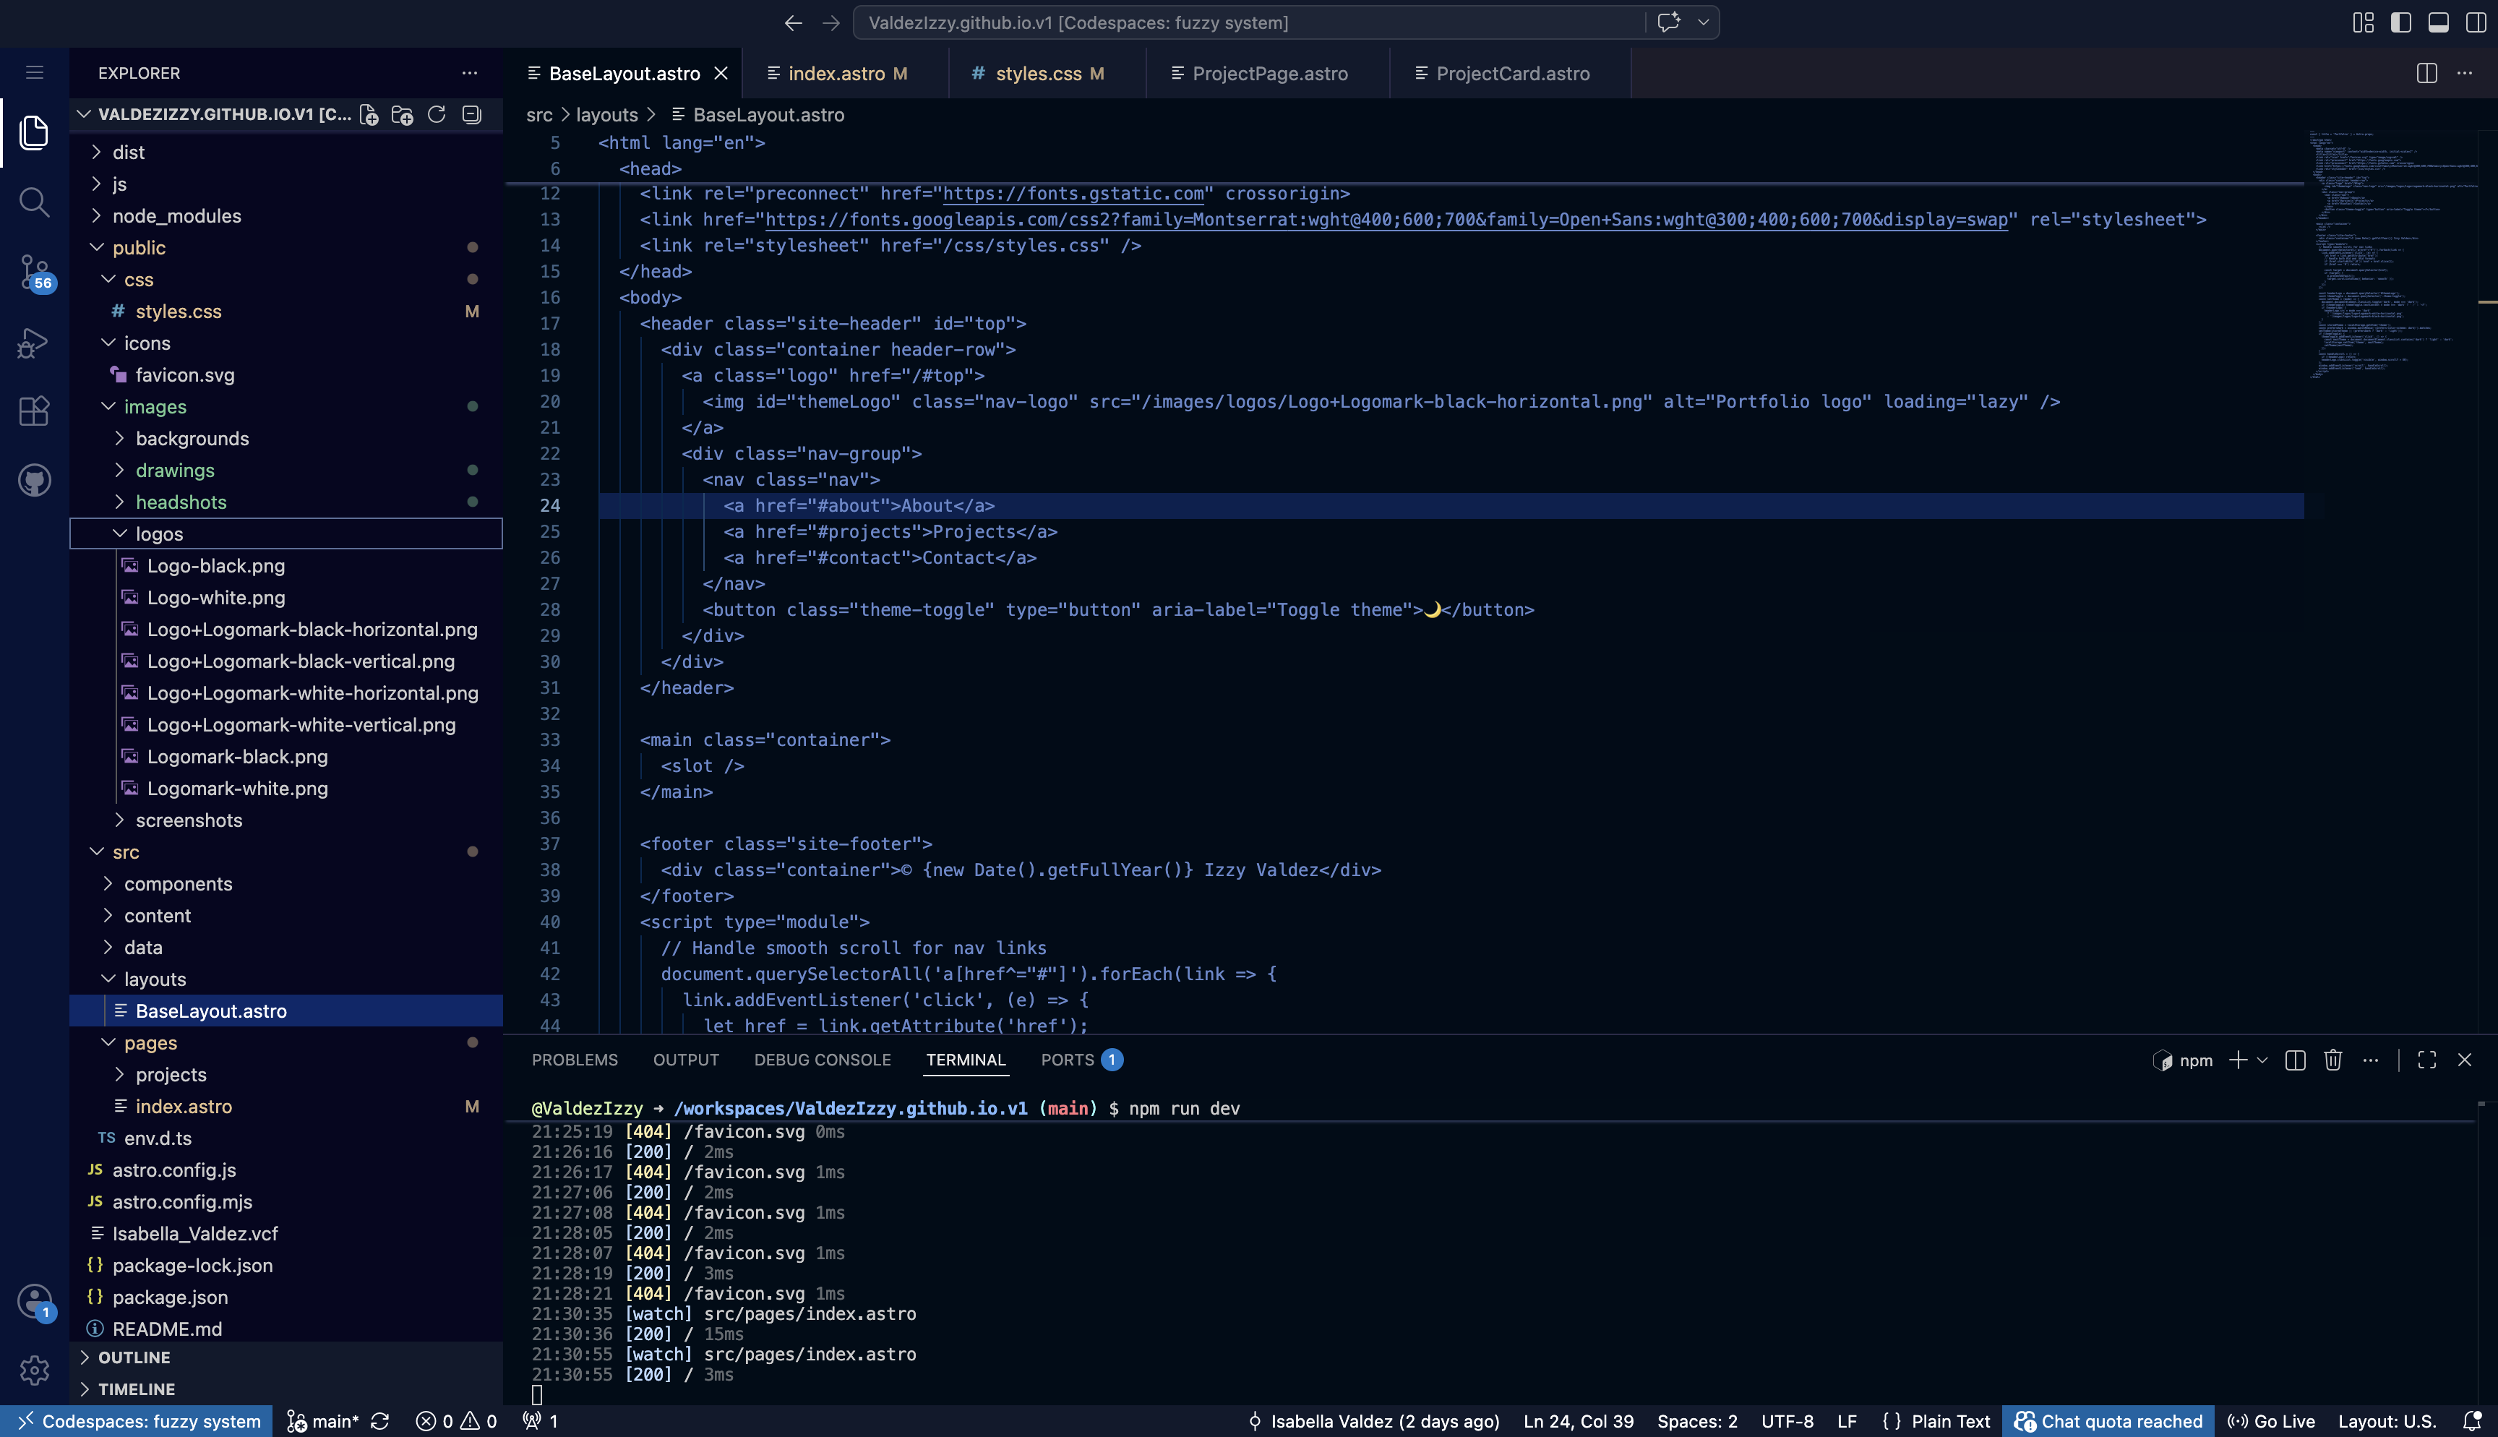2498x1437 pixels.
Task: Click sync changes icon in status bar
Action: (379, 1421)
